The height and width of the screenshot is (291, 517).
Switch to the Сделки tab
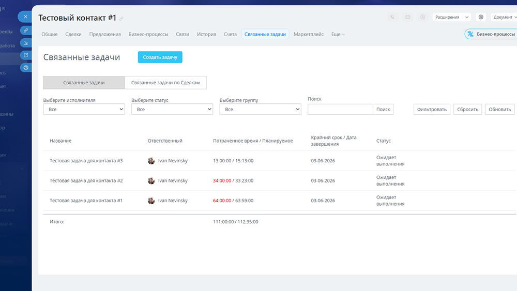point(73,34)
